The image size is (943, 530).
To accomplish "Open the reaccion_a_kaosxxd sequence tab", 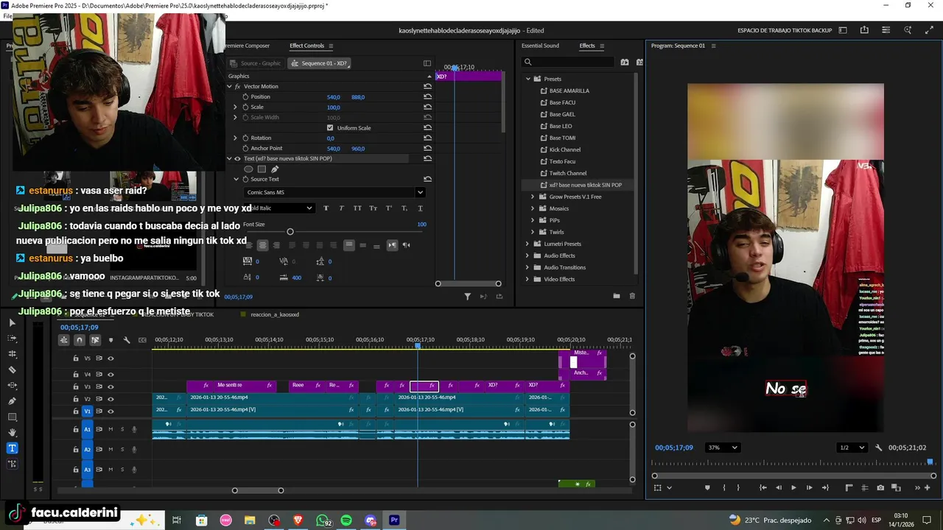I will (x=275, y=314).
